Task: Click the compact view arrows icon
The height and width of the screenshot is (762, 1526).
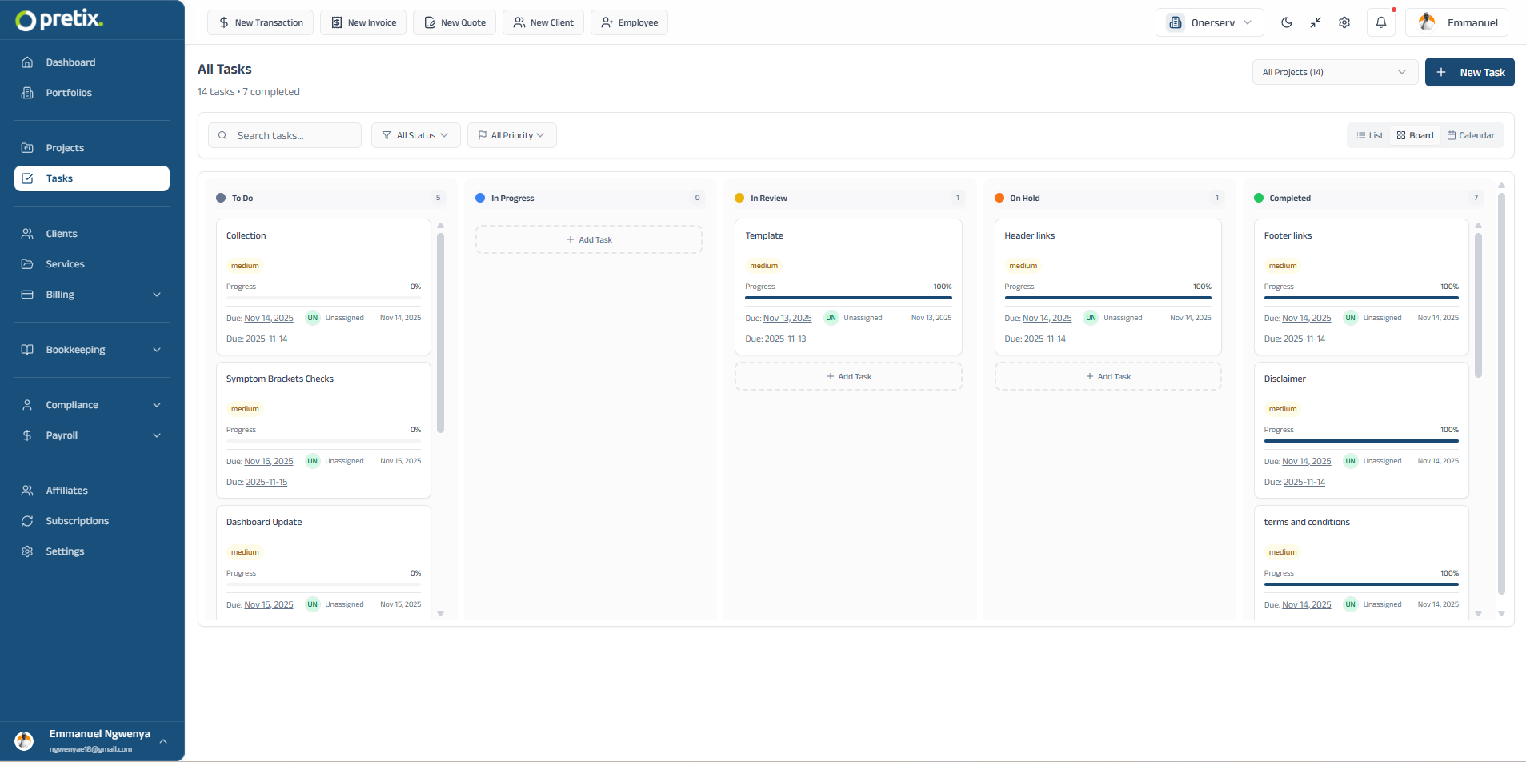Action: click(x=1316, y=22)
